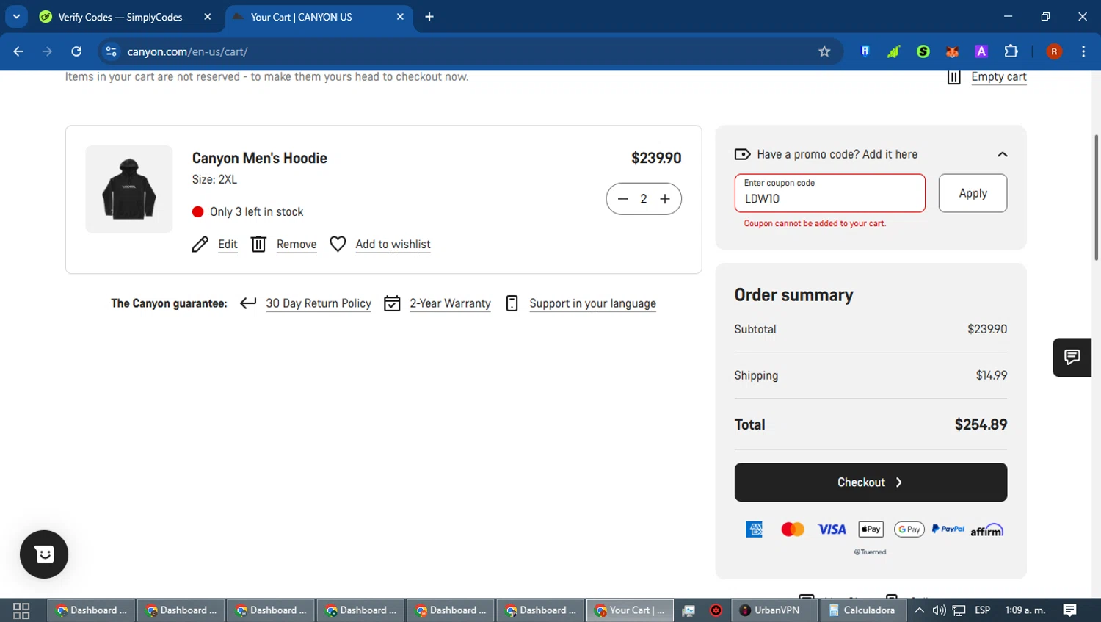Click the trash icon beside Remove
Screen dimensions: 1101x622
point(258,244)
